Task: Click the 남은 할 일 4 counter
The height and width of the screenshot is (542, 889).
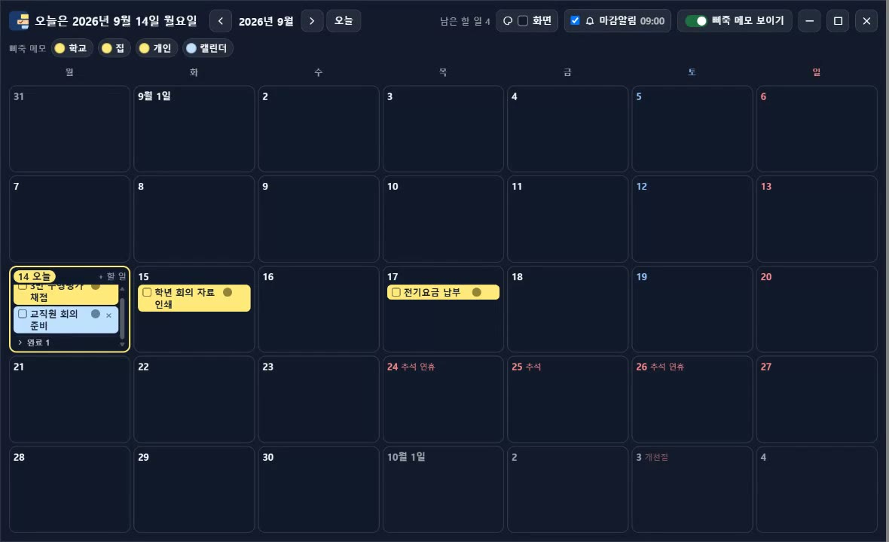Action: 465,21
